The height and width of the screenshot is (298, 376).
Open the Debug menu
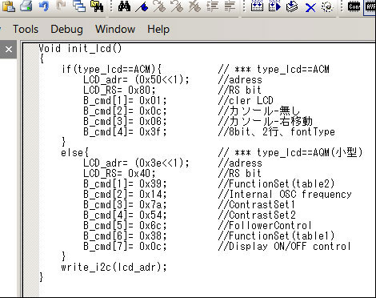pos(66,29)
